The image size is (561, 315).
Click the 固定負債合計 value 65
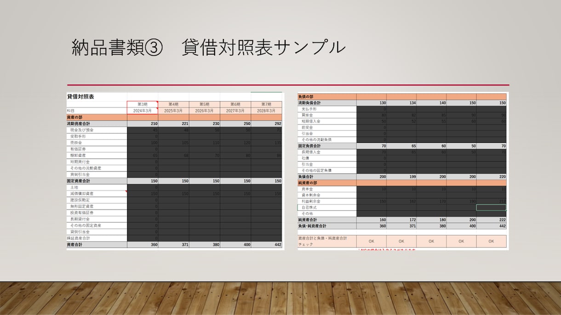click(401, 146)
